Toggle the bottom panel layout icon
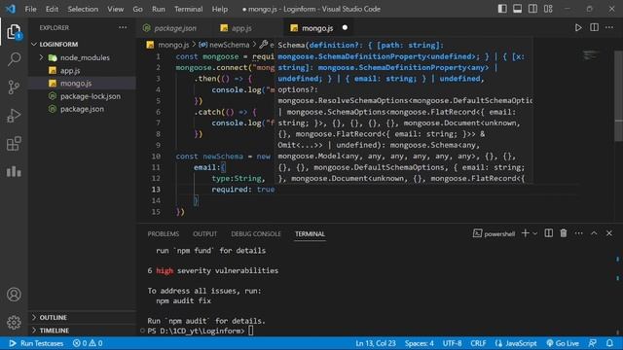623x350 pixels. (x=517, y=9)
